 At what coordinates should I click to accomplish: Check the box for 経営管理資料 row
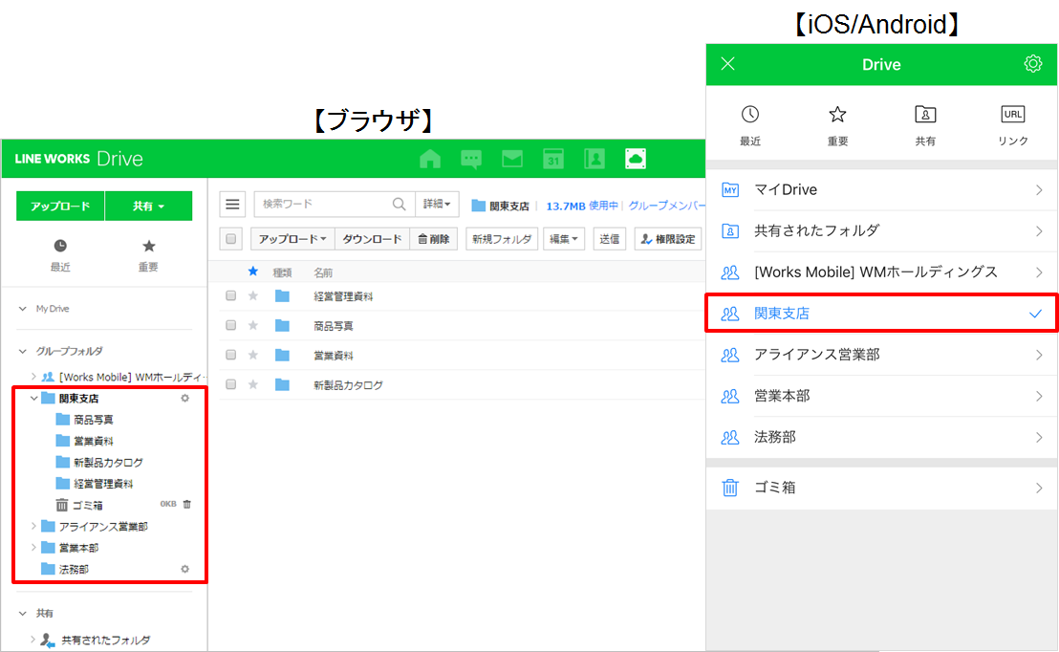230,296
